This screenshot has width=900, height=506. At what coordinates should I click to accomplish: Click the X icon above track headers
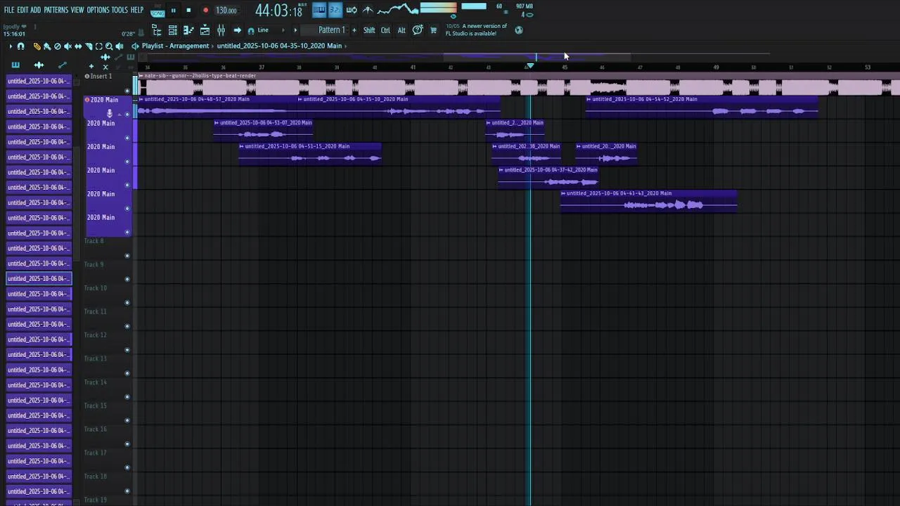point(105,67)
